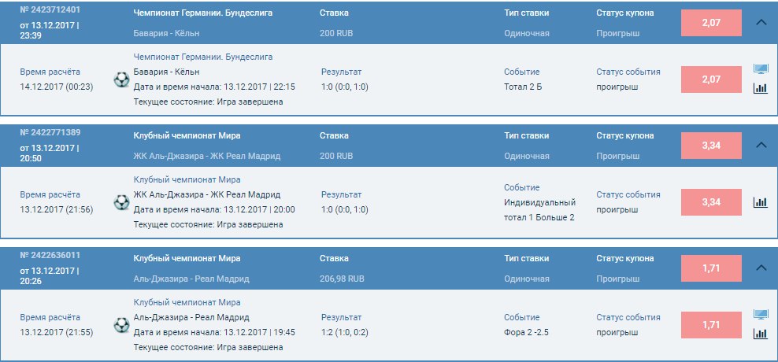Collapse coupon № 2422636011 with its chevron
Image resolution: width=778 pixels, height=362 pixels.
[761, 268]
